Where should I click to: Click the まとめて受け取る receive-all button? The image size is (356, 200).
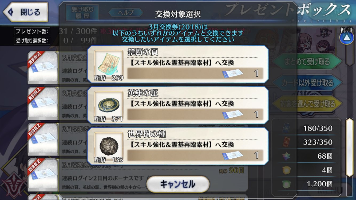tap(307, 62)
